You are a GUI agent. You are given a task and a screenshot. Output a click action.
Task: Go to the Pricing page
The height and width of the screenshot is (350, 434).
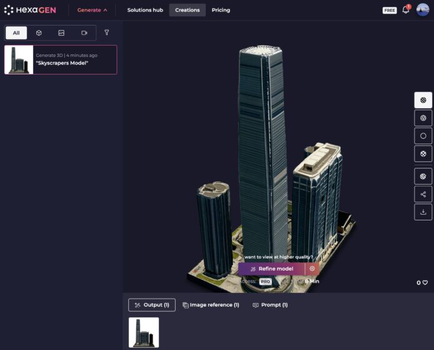(221, 10)
